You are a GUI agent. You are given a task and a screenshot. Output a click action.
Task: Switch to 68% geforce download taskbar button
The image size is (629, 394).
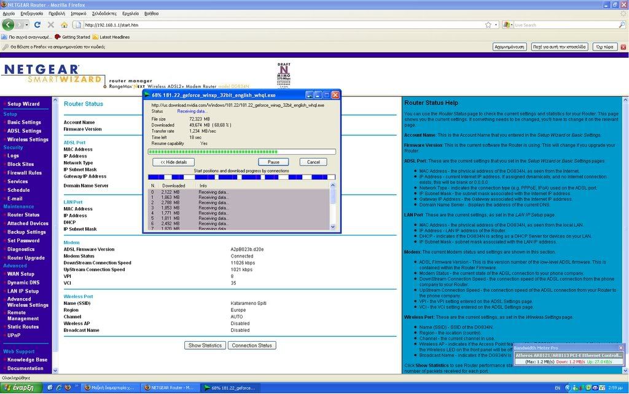231,388
